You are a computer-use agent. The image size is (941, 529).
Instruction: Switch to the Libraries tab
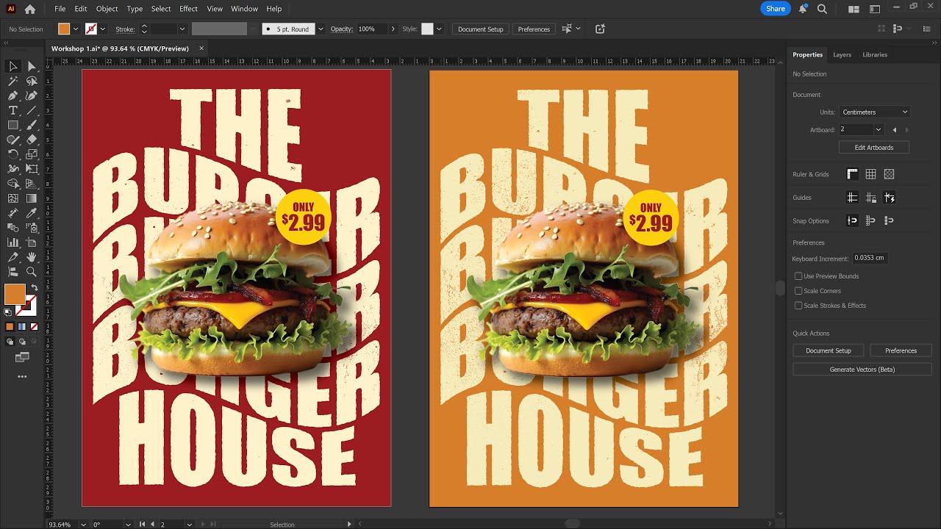click(x=875, y=54)
